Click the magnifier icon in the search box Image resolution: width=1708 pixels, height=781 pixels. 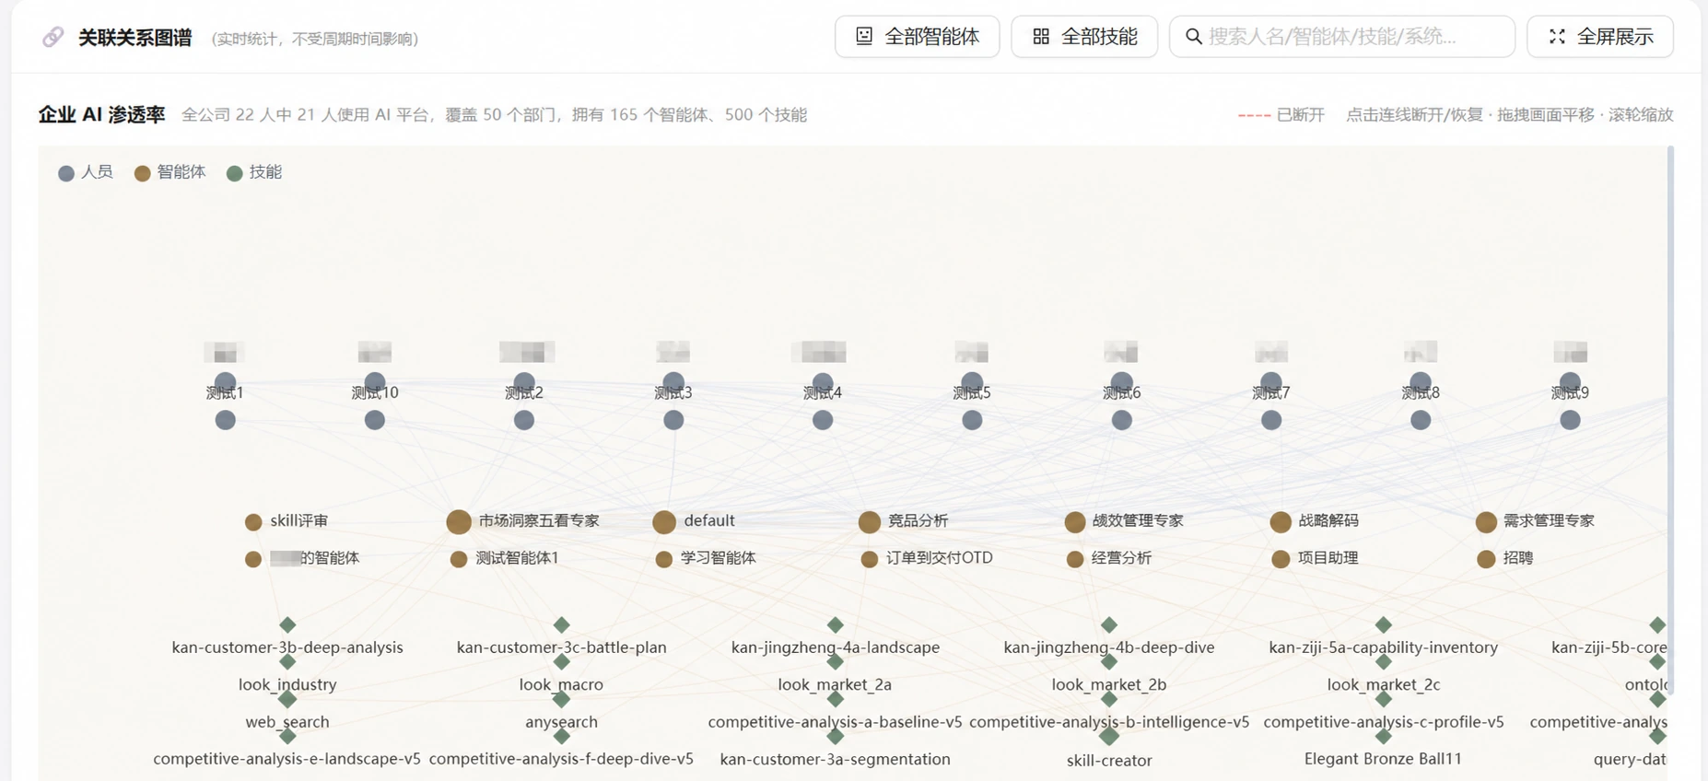pyautogui.click(x=1194, y=37)
